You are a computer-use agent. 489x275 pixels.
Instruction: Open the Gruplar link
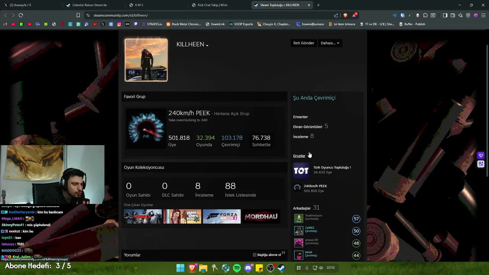(299, 156)
